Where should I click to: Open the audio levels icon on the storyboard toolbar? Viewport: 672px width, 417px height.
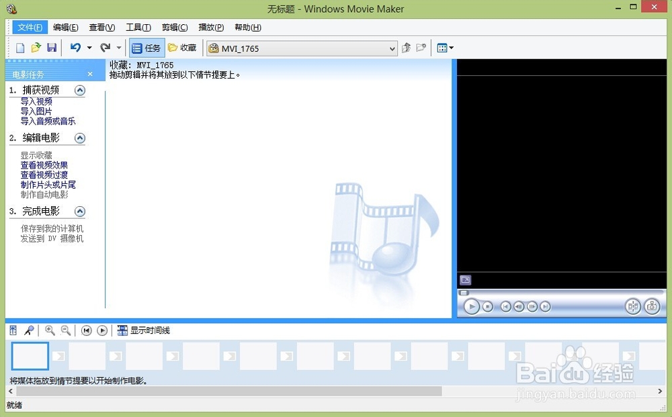[x=13, y=330]
